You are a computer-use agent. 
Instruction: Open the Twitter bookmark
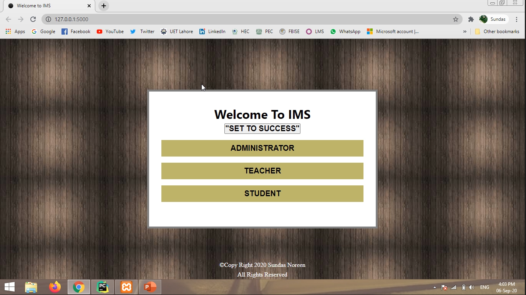coord(142,32)
